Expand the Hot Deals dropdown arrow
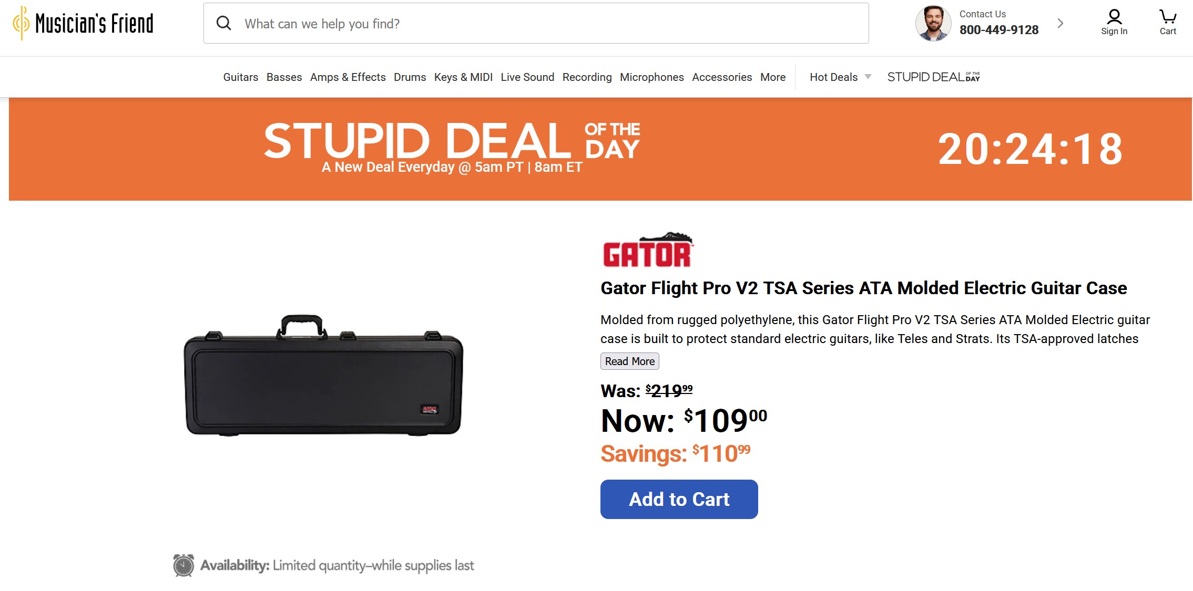The width and height of the screenshot is (1193, 591). click(x=868, y=77)
